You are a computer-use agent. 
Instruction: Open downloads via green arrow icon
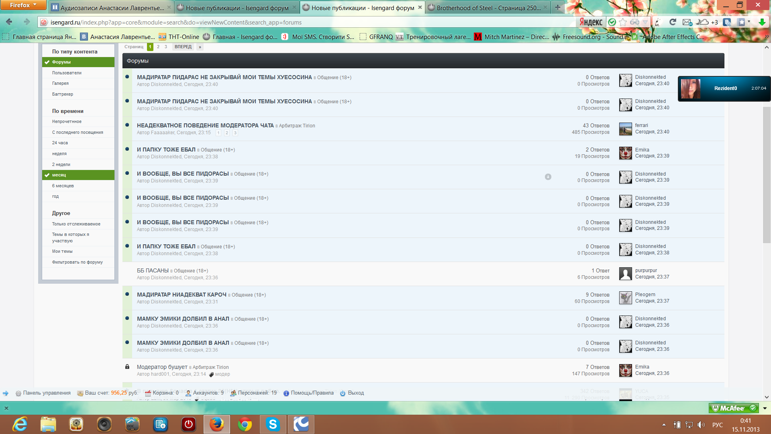762,22
